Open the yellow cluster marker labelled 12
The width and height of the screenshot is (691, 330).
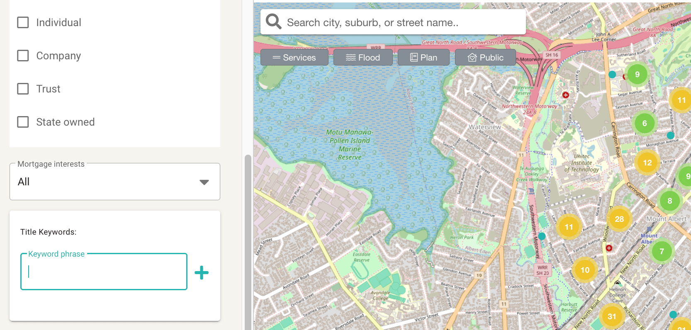pyautogui.click(x=647, y=163)
